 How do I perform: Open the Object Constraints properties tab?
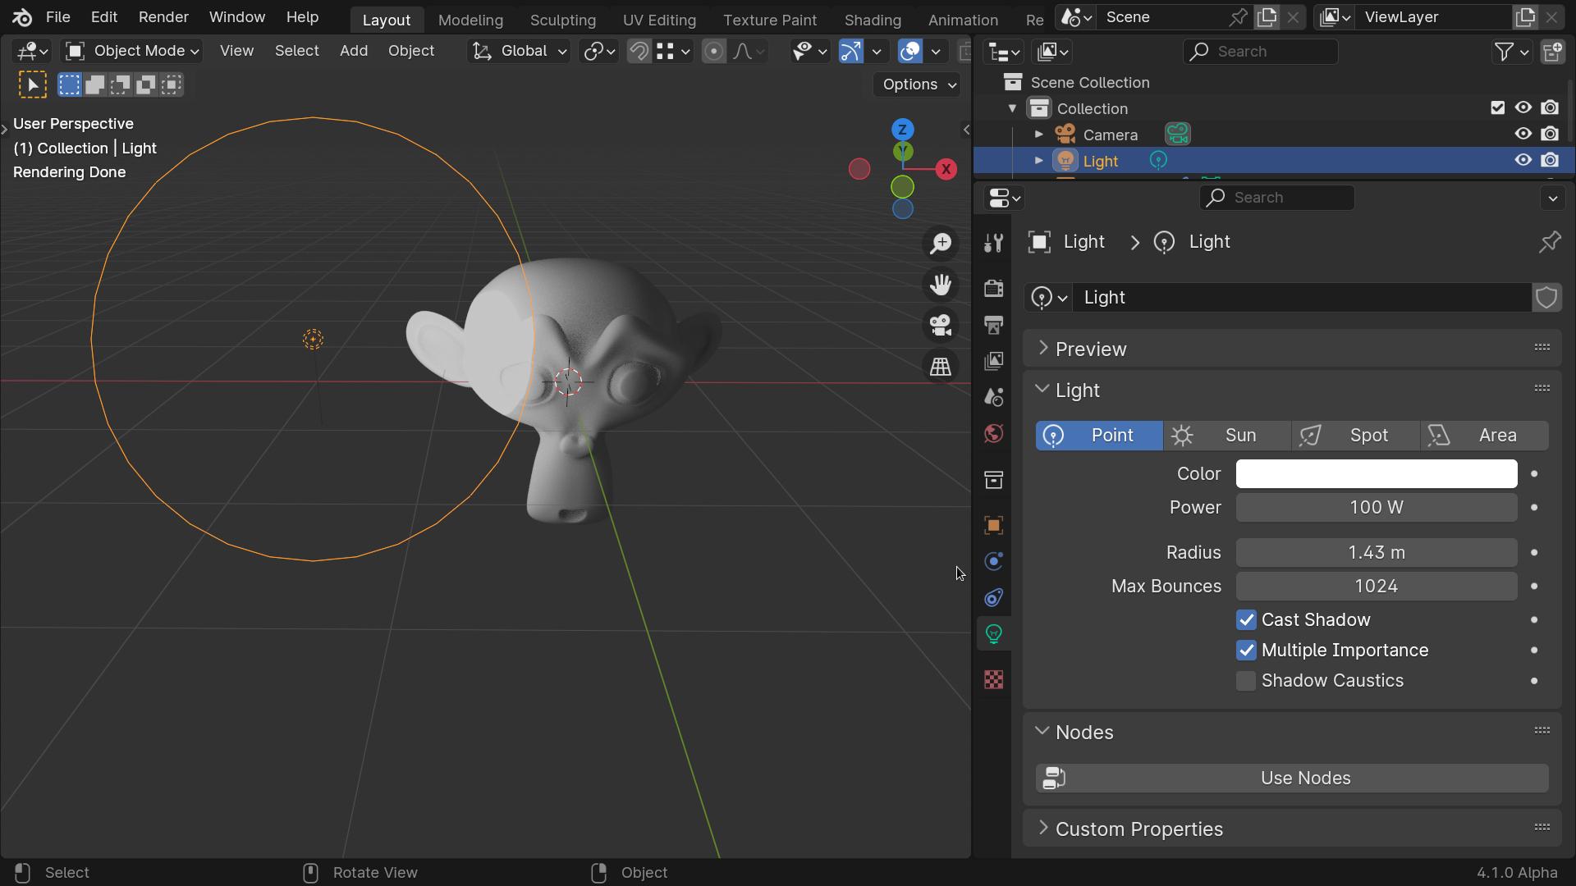993,597
